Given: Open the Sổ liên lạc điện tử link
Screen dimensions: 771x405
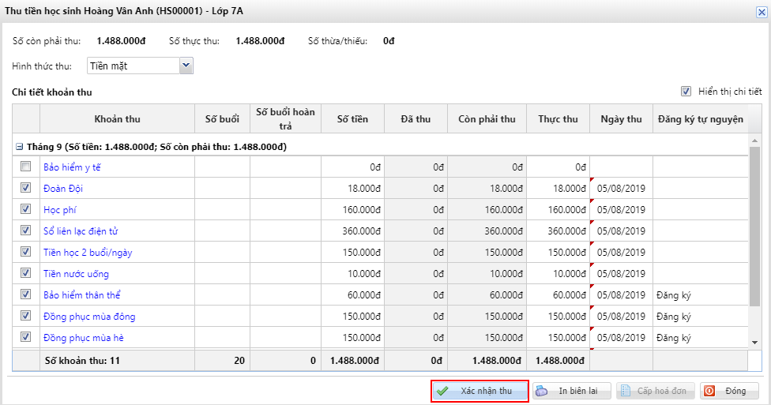Looking at the screenshot, I should [x=81, y=231].
